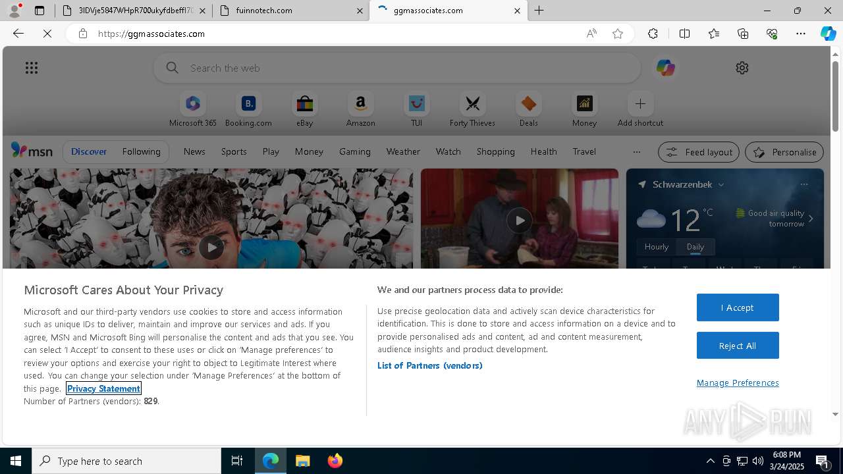This screenshot has height=474, width=843.
Task: Open the Privacy Statement link
Action: [103, 388]
